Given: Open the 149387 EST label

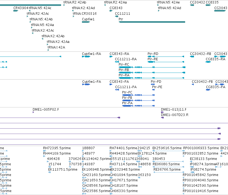Looking at the screenshot, I should (88, 164).
